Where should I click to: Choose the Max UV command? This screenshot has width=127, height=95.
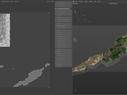(63, 24)
